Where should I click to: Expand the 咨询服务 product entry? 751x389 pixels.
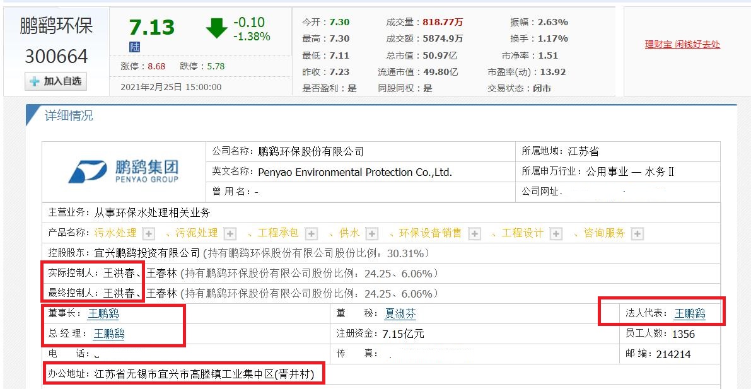tap(637, 233)
